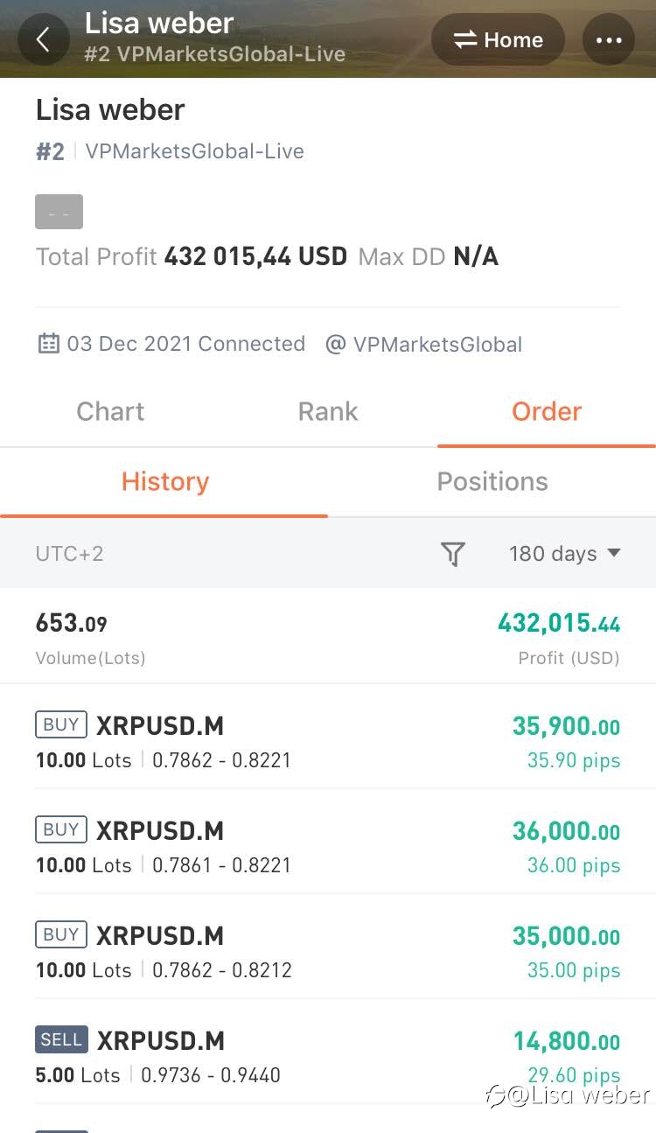Tap the gray rating badge with dashes

coord(59,212)
